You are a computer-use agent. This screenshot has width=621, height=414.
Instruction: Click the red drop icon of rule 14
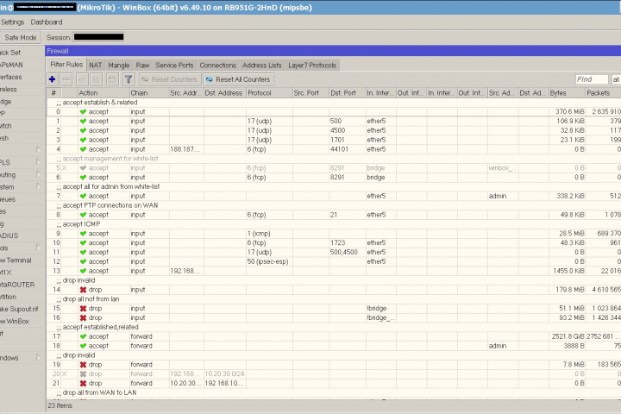pyautogui.click(x=83, y=290)
